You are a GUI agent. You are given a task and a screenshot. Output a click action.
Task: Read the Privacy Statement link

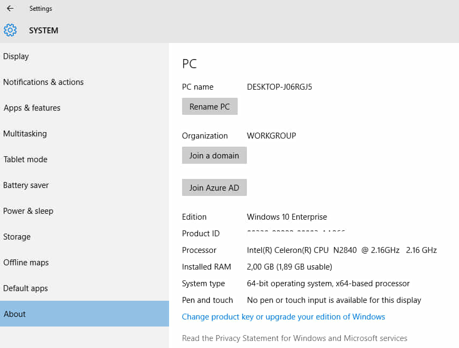[x=295, y=338]
